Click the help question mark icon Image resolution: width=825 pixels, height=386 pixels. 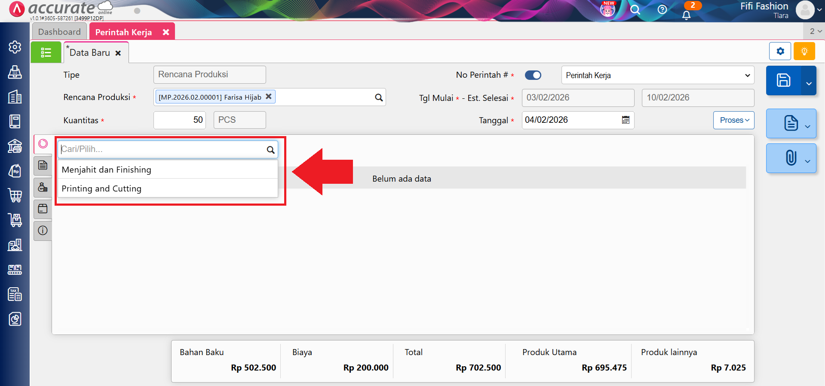(662, 9)
